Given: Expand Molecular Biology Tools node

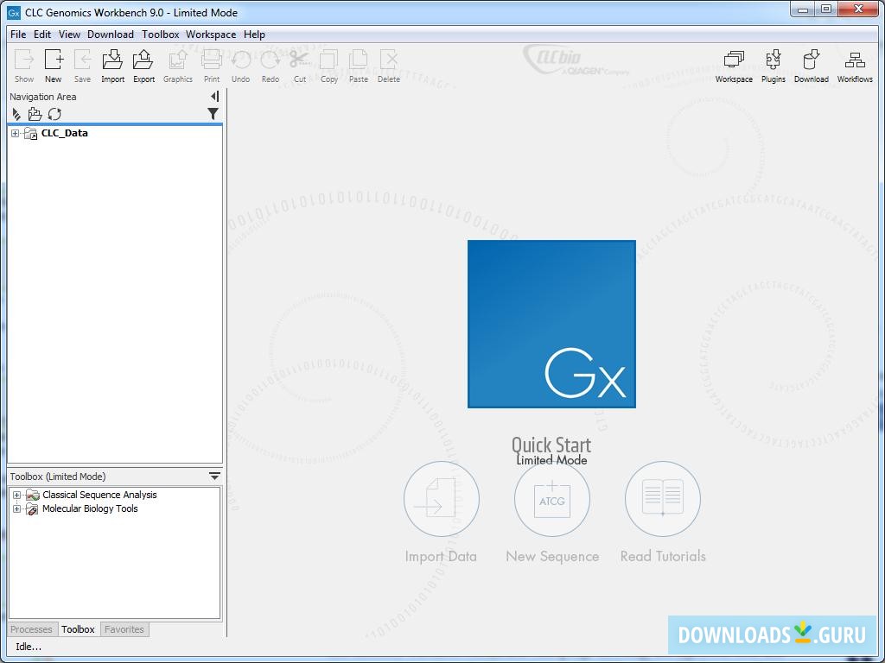Looking at the screenshot, I should pyautogui.click(x=17, y=509).
